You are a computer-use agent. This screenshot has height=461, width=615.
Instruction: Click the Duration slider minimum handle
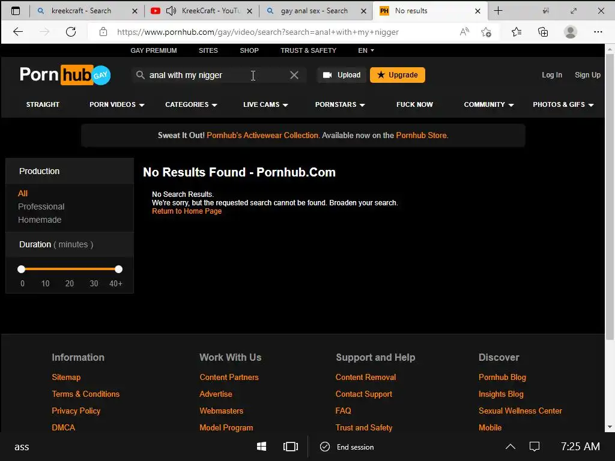(22, 269)
